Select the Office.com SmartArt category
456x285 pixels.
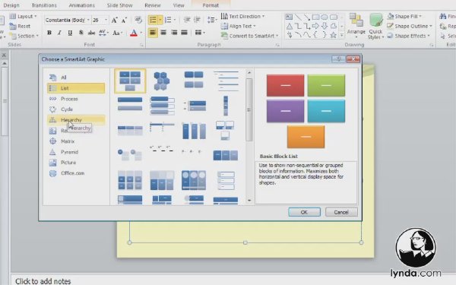click(76, 173)
